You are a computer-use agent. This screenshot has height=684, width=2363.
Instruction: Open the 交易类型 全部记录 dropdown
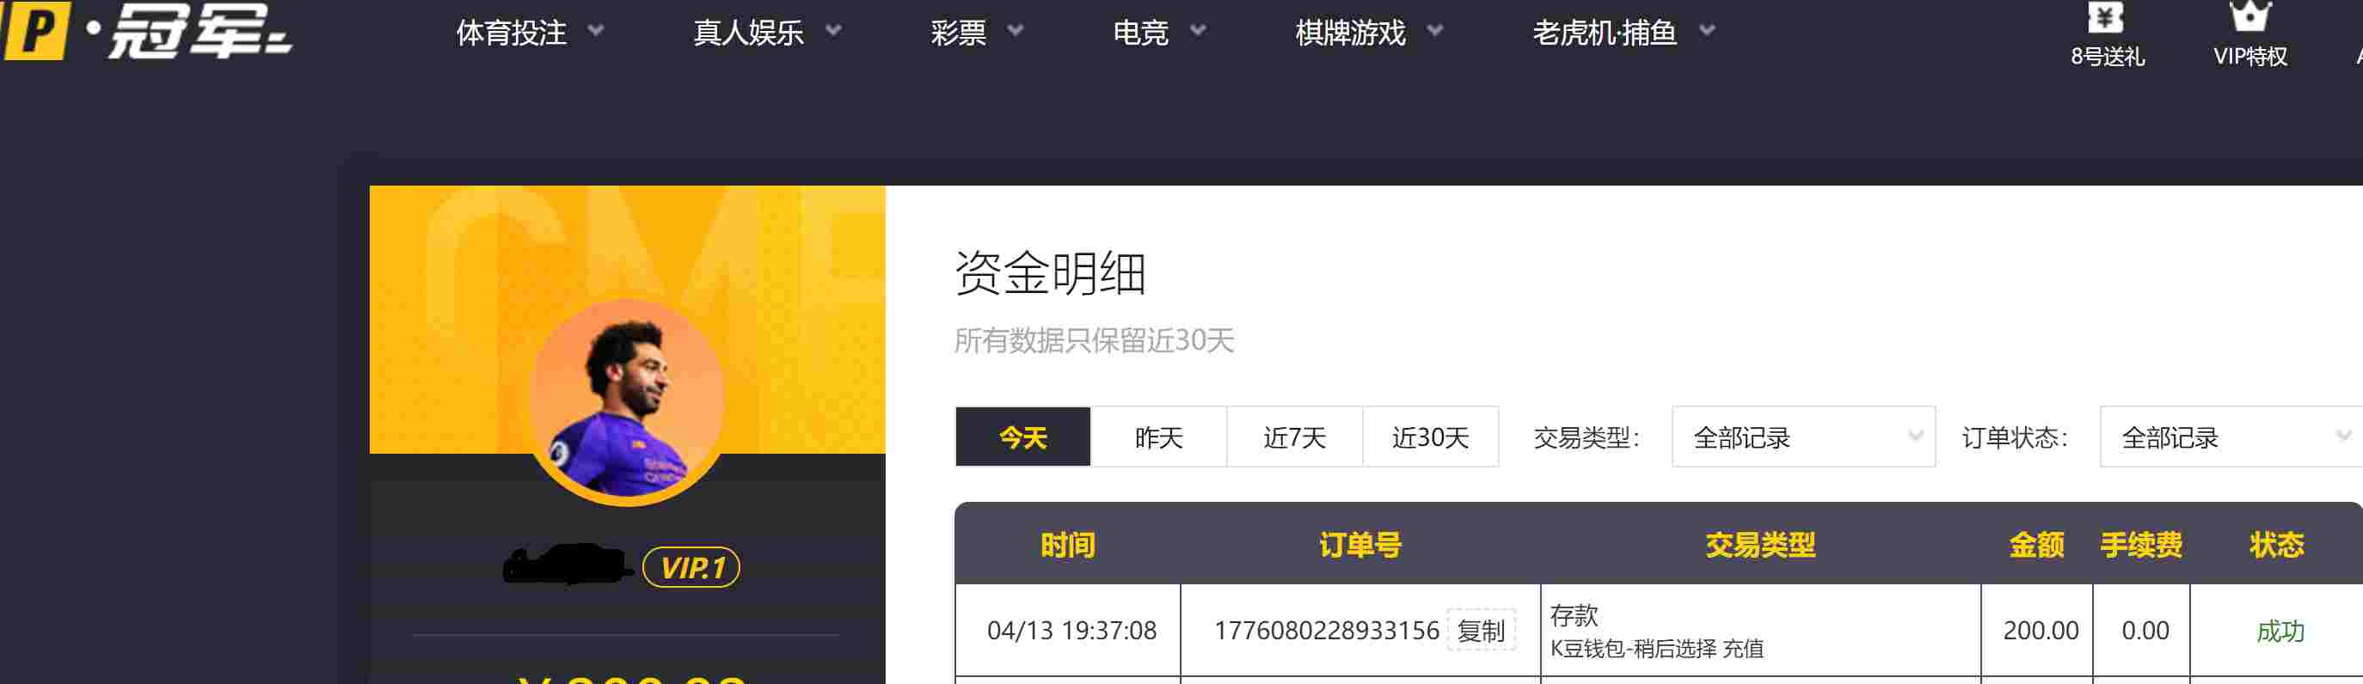tap(1803, 437)
